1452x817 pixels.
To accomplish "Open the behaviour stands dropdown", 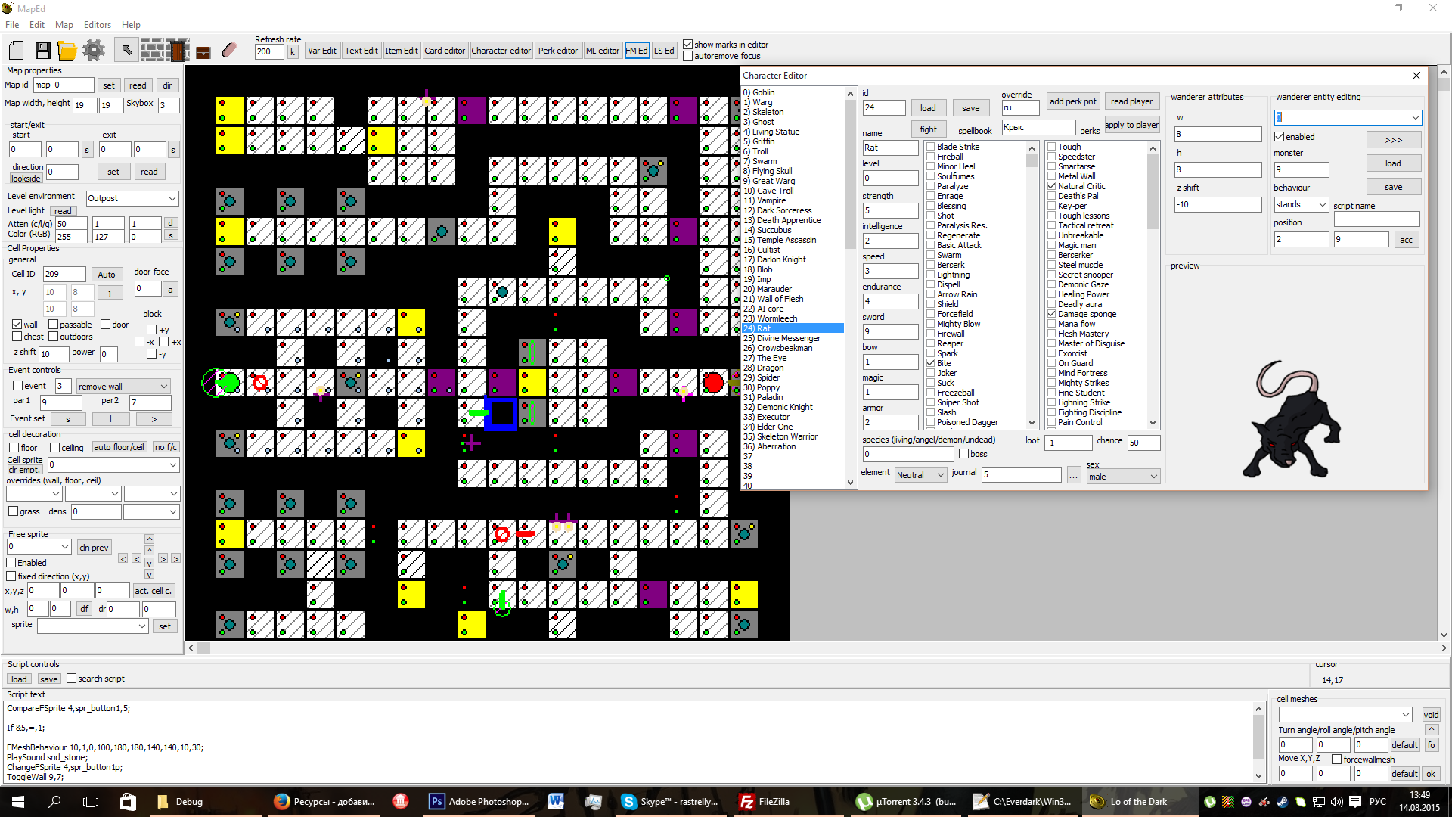I will click(x=1322, y=204).
